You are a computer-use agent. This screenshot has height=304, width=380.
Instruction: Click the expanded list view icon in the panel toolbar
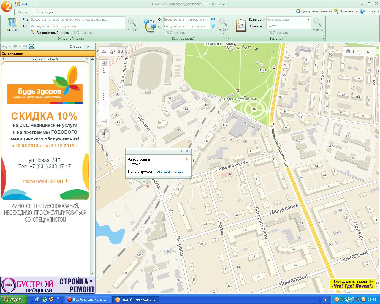(x=31, y=47)
